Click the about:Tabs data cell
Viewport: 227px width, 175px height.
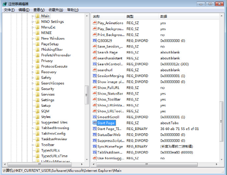(170, 123)
